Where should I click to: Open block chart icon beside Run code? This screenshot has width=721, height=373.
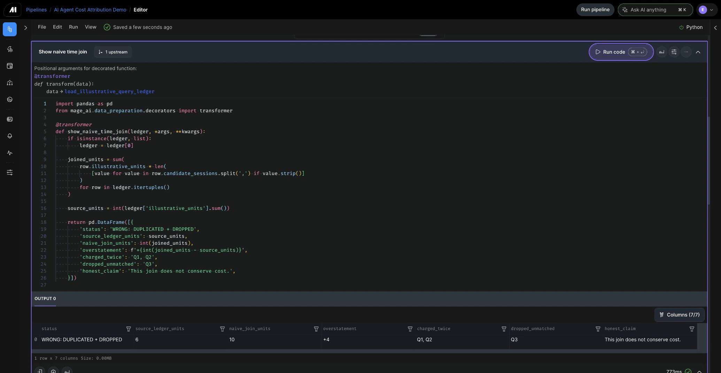661,52
